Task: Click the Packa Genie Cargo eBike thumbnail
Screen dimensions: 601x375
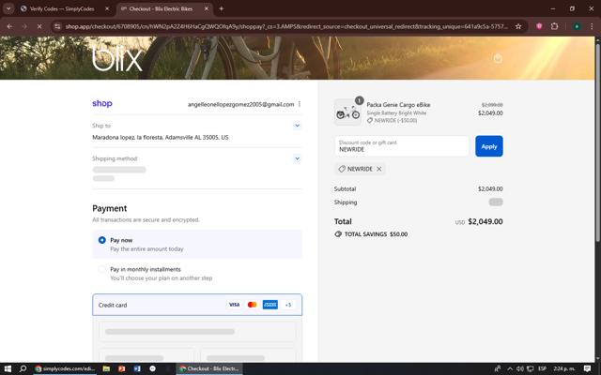Action: pos(347,112)
